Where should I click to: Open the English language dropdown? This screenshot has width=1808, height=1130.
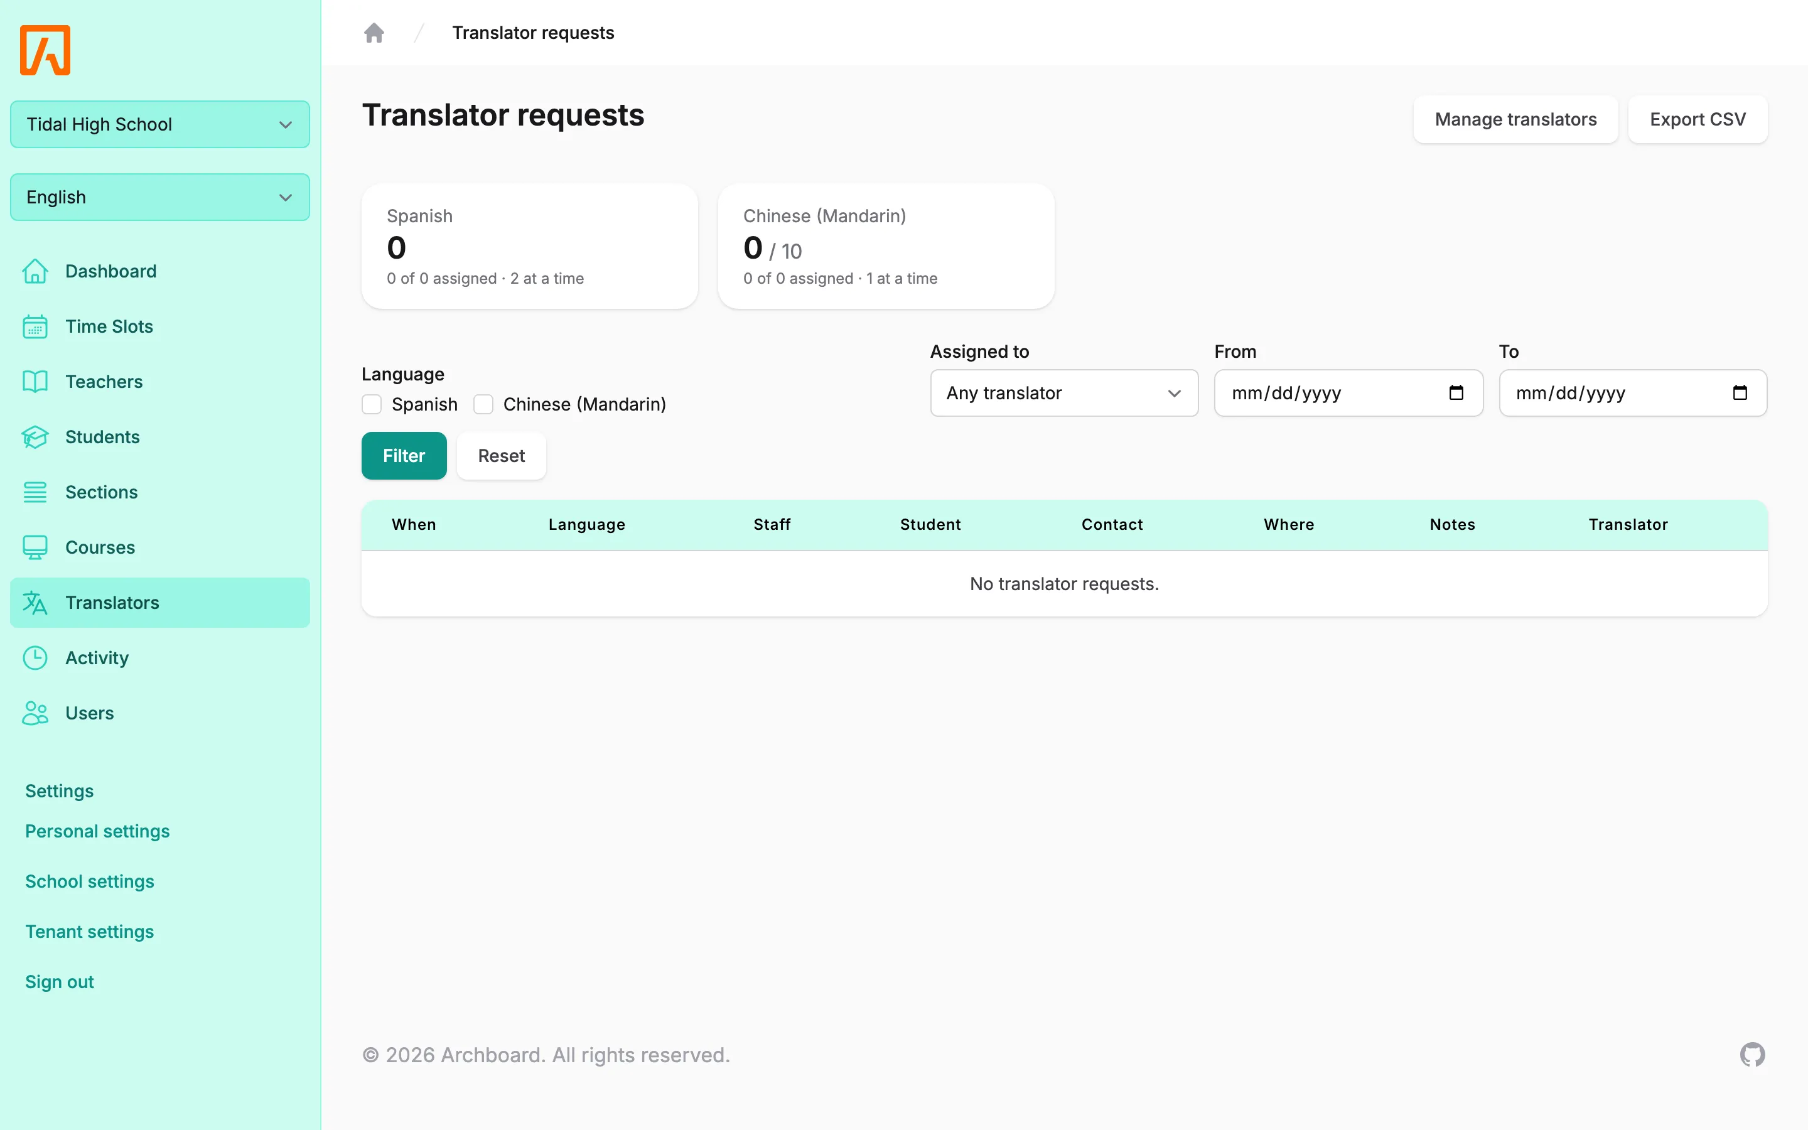coord(160,197)
